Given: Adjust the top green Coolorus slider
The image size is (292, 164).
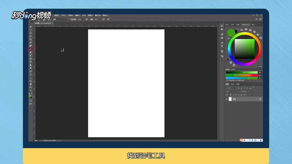Looking at the screenshot, I should coord(242,72).
